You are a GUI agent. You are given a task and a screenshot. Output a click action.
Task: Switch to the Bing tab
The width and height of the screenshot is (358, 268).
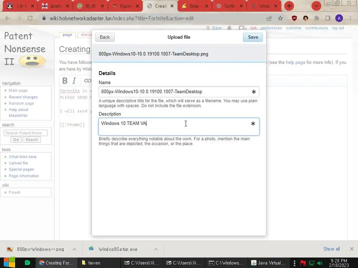(194, 6)
